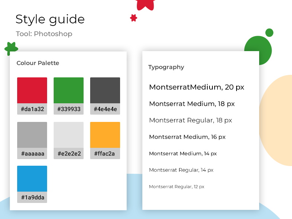Click the "Colour Palette" heading
This screenshot has width=292, height=219.
(38, 63)
